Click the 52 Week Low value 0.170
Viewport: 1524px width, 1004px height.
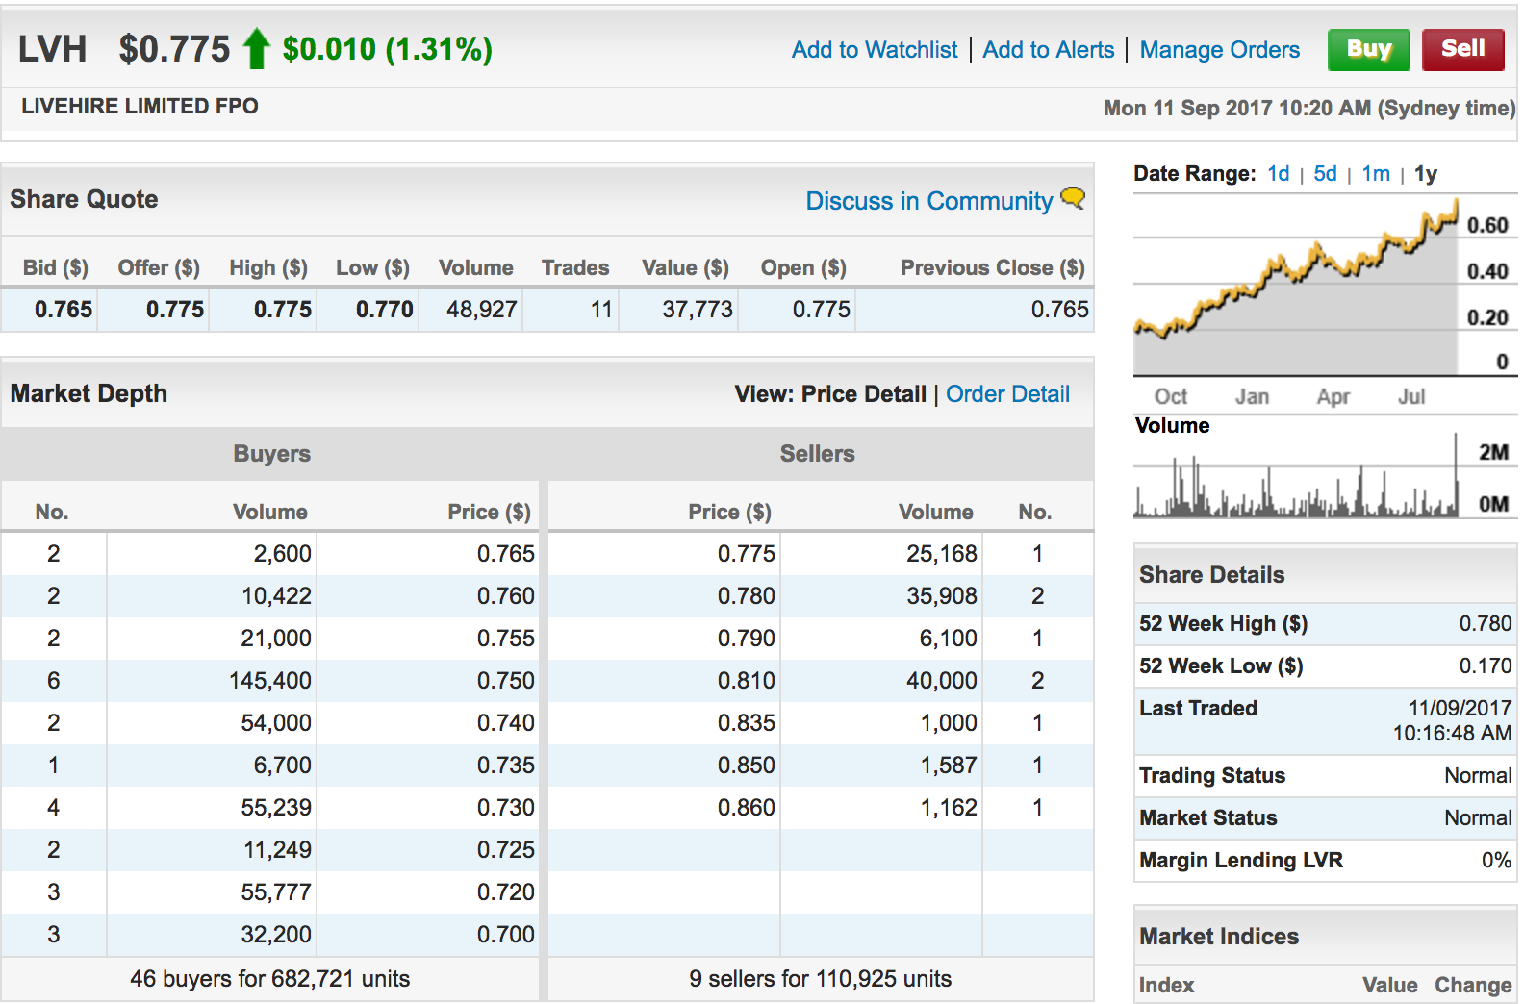[1486, 666]
